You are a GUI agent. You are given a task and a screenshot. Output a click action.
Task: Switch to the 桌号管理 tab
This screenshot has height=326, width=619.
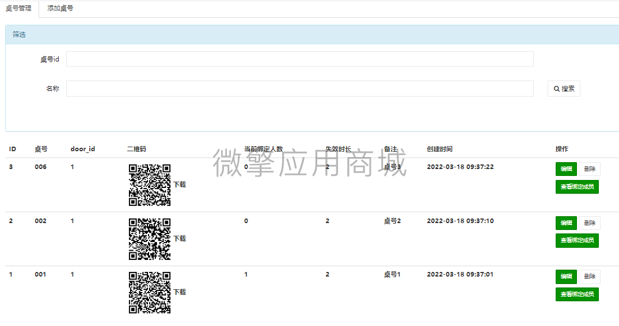[x=19, y=8]
